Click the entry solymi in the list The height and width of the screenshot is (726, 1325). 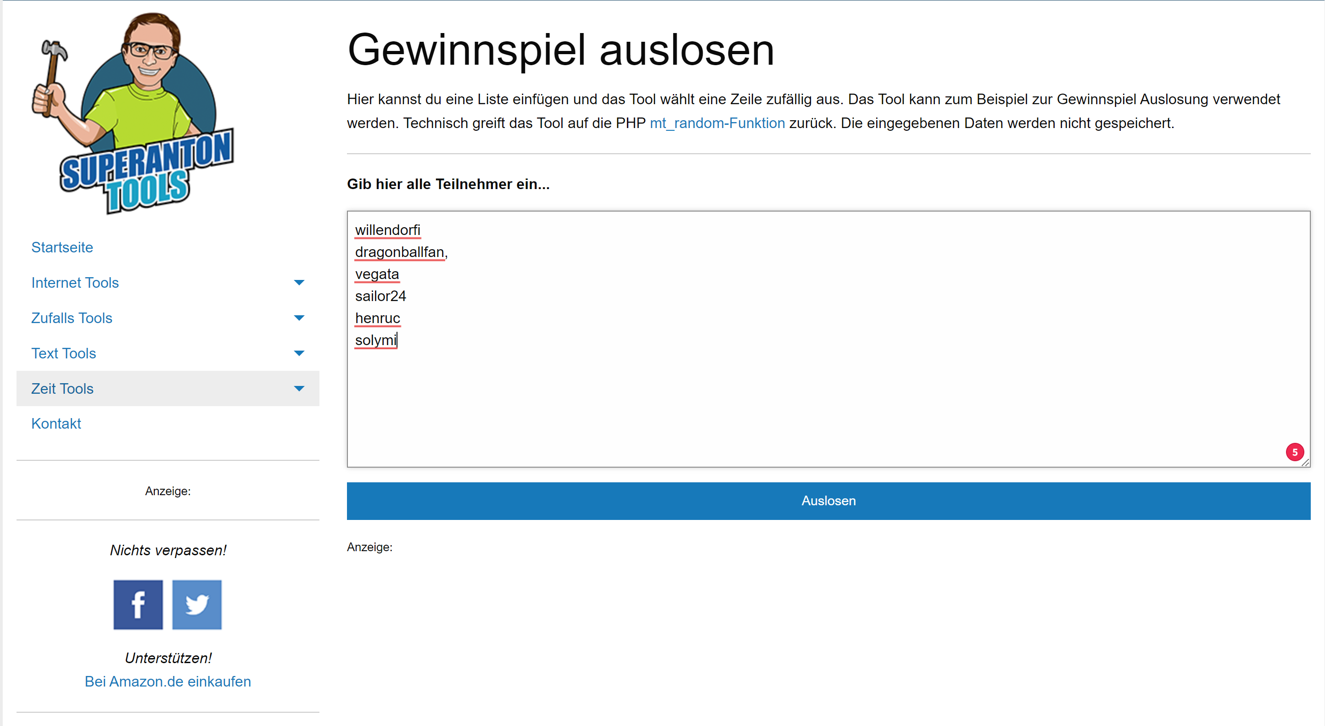coord(375,341)
